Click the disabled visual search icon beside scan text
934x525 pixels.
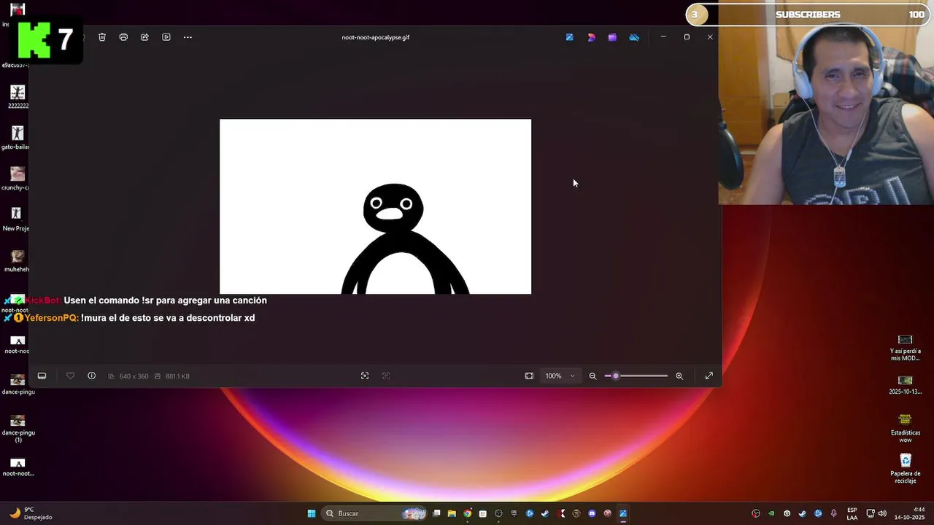coord(386,376)
